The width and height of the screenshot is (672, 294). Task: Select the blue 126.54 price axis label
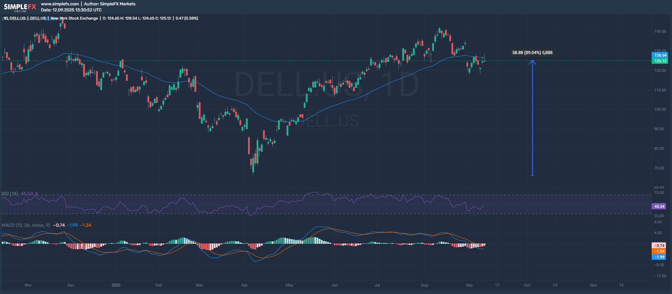tap(660, 55)
